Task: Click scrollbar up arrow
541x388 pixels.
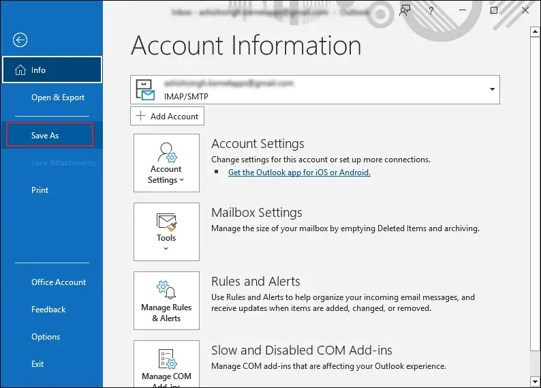Action: [x=535, y=32]
